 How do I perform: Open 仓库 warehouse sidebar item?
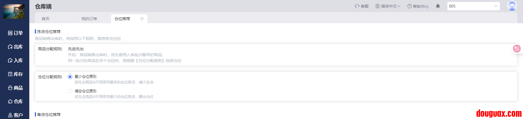click(x=15, y=101)
